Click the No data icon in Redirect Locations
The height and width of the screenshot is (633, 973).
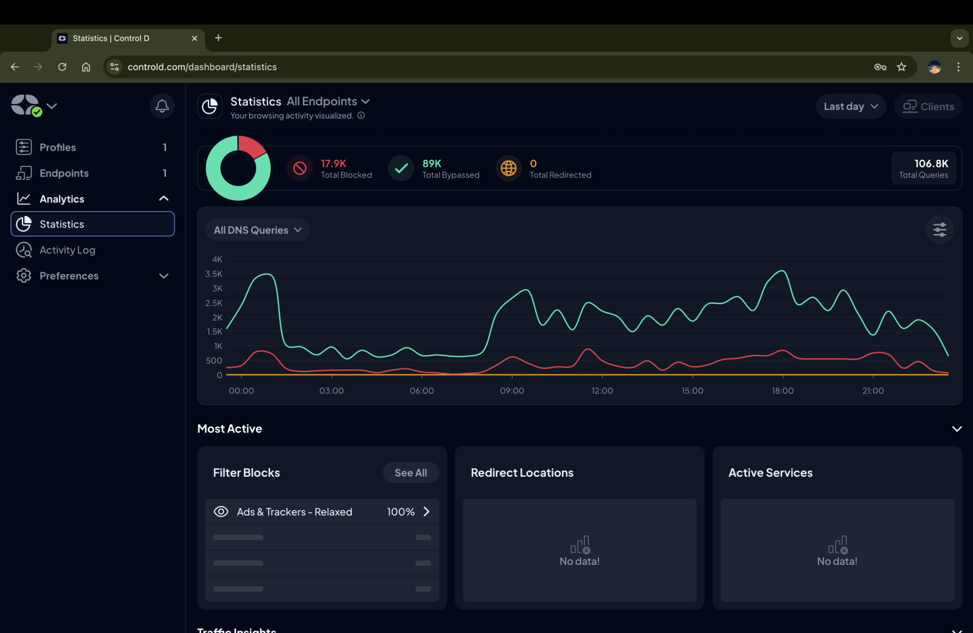click(x=580, y=545)
